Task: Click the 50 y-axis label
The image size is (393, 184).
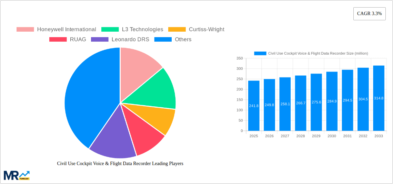Action: 241,120
